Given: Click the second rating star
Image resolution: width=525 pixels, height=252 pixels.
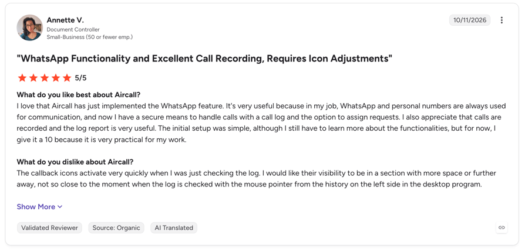Looking at the screenshot, I should 33,78.
